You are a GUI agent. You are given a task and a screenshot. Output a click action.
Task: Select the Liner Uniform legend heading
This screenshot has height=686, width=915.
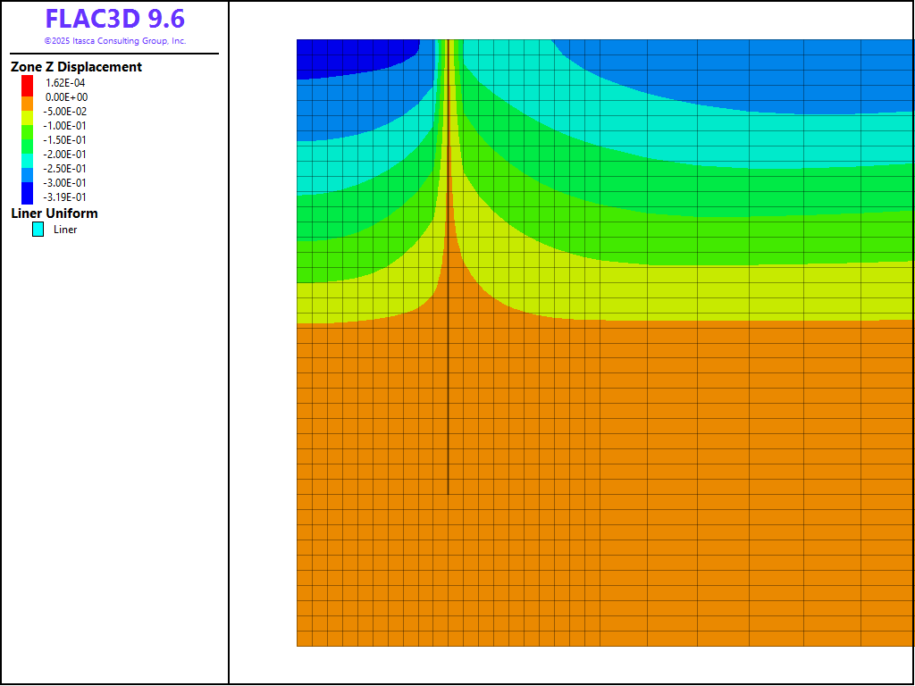55,213
